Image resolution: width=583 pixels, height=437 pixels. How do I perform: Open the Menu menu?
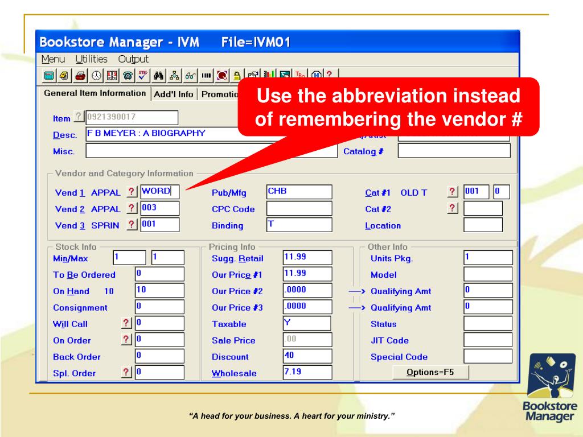point(53,59)
